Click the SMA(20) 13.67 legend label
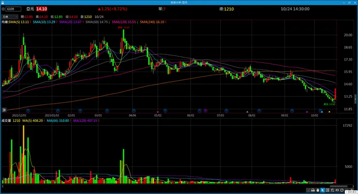358x194 pixels. tap(70, 22)
